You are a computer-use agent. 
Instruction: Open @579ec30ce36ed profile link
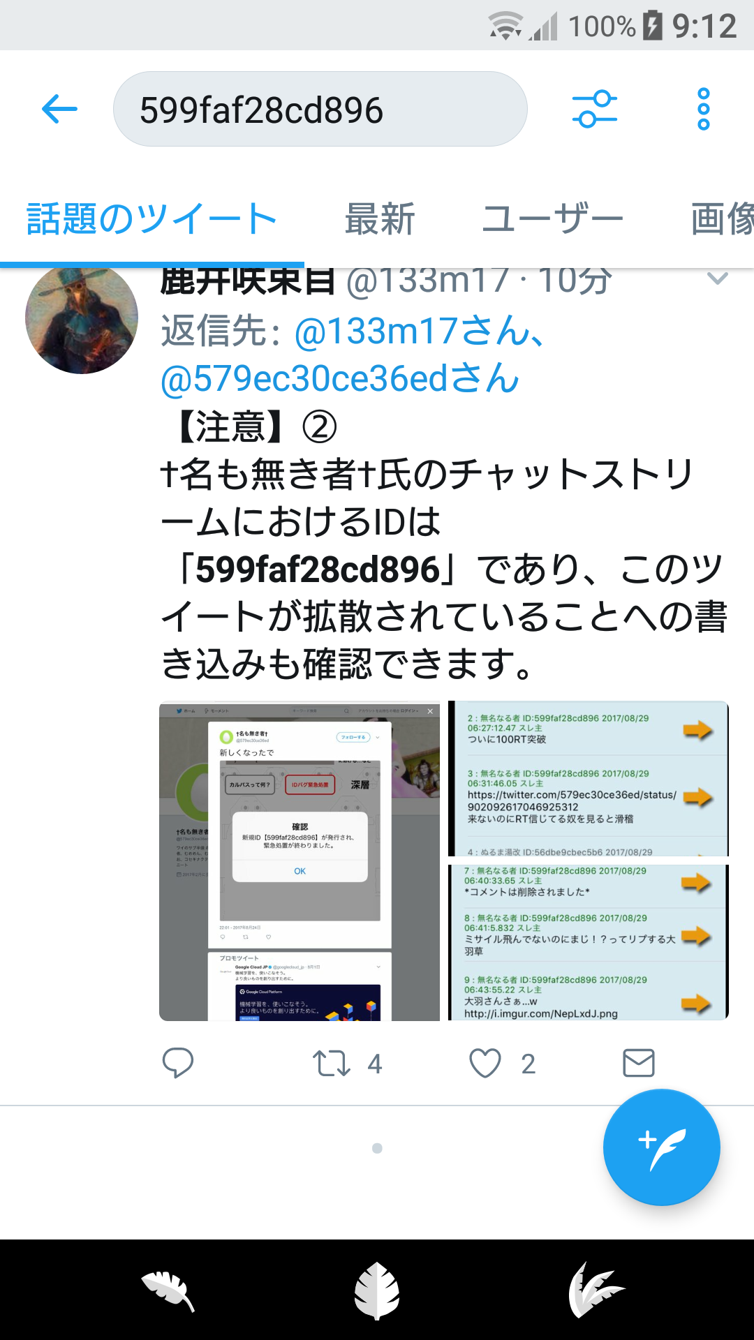[x=340, y=378]
